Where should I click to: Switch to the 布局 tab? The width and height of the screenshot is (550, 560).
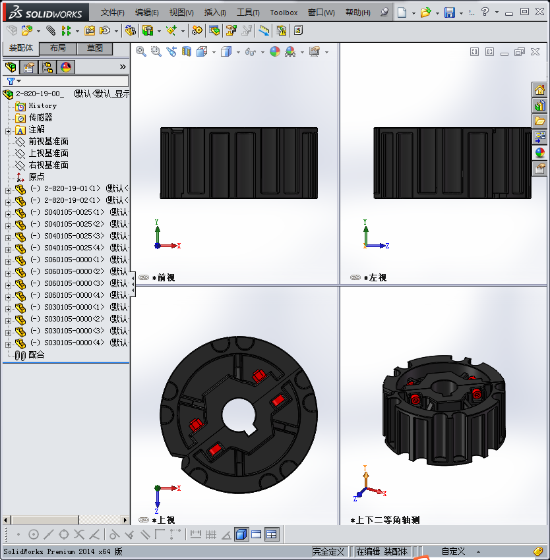pos(57,48)
